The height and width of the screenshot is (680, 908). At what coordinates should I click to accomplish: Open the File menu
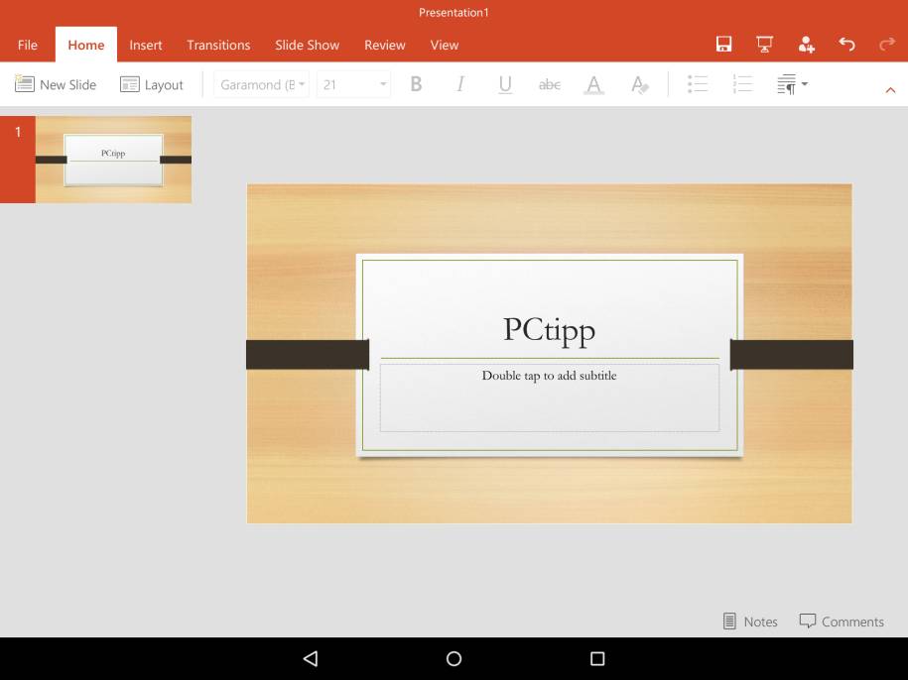[x=27, y=46]
